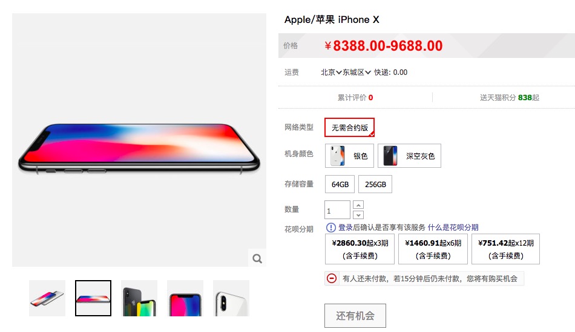Show the first thumbnail of two angled phones
575x332 pixels.
pos(47,298)
